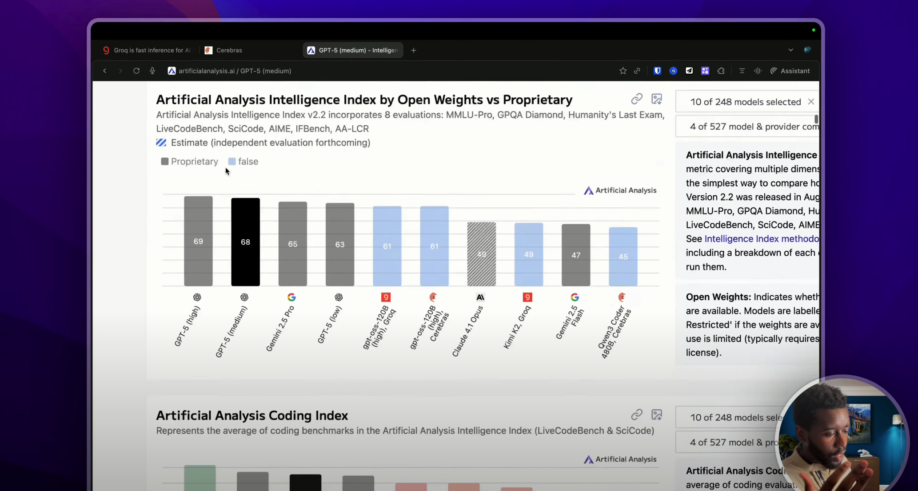Click the address bar showing artificialanalysis.ai
918x491 pixels.
pyautogui.click(x=235, y=71)
